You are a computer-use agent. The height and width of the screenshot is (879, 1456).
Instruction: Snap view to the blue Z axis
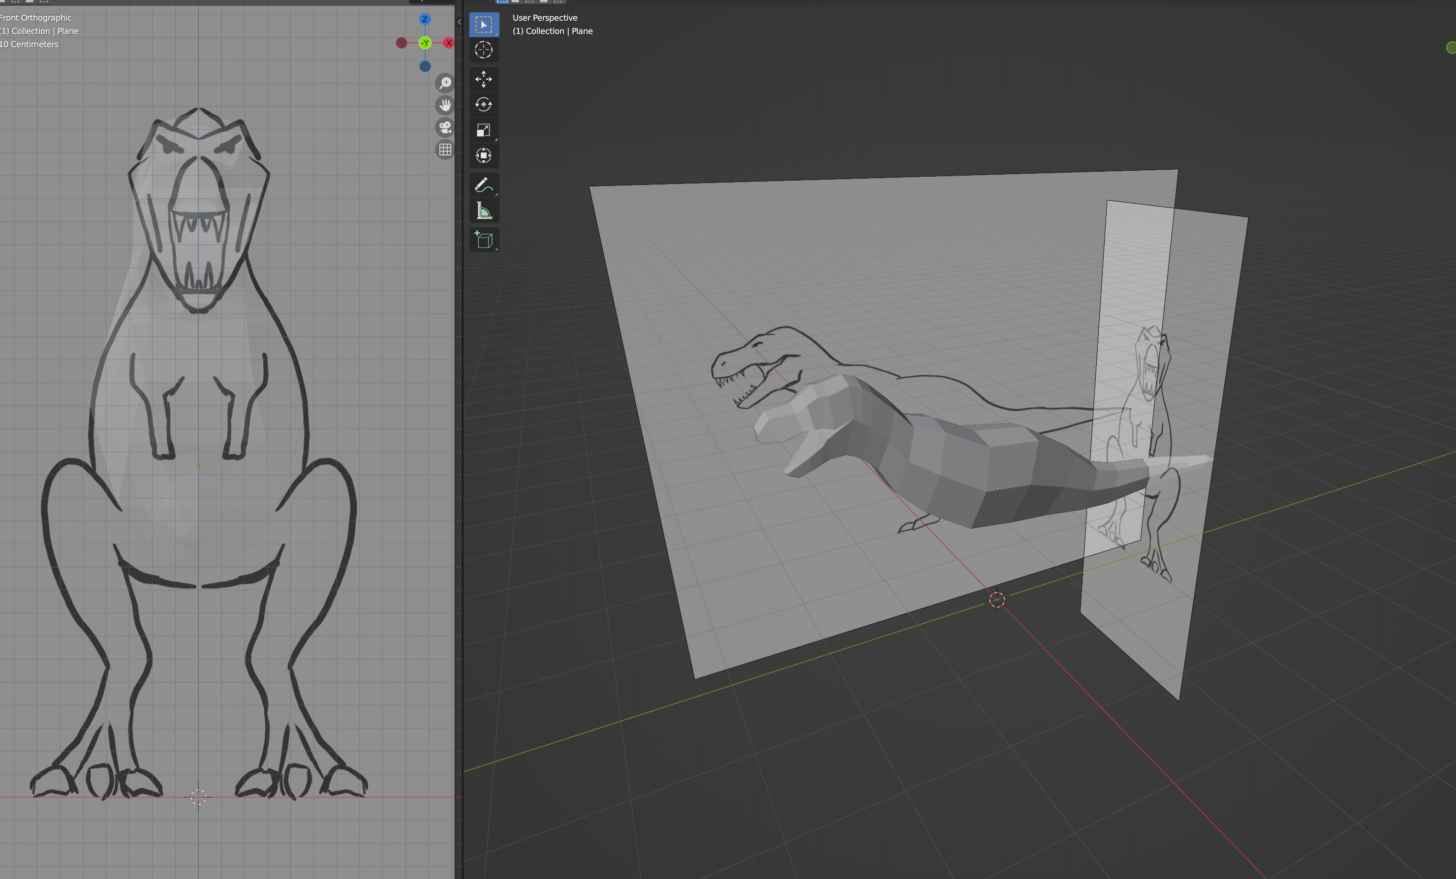tap(425, 20)
